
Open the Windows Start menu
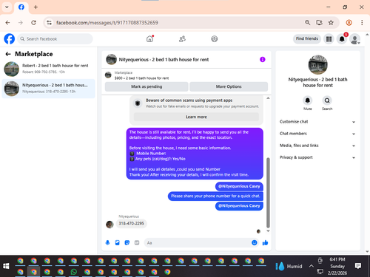click(6, 266)
